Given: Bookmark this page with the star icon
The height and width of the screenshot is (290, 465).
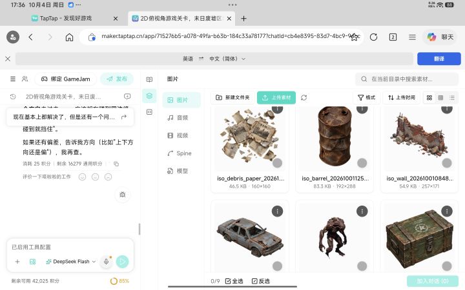Looking at the screenshot, I should (x=354, y=37).
